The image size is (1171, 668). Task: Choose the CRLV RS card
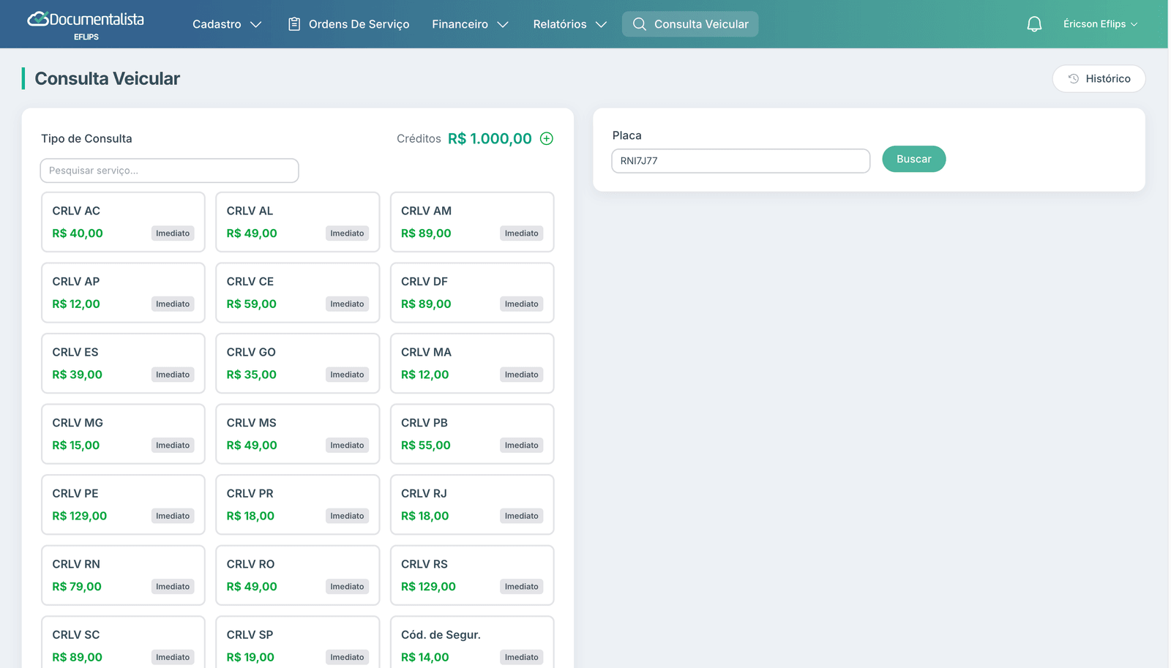coord(472,575)
